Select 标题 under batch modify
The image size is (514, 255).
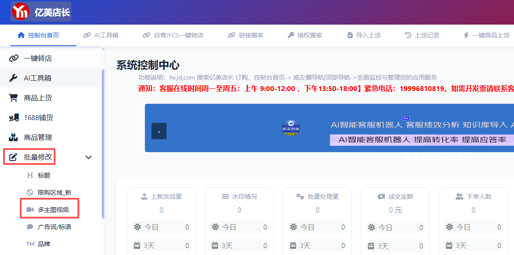click(x=44, y=175)
